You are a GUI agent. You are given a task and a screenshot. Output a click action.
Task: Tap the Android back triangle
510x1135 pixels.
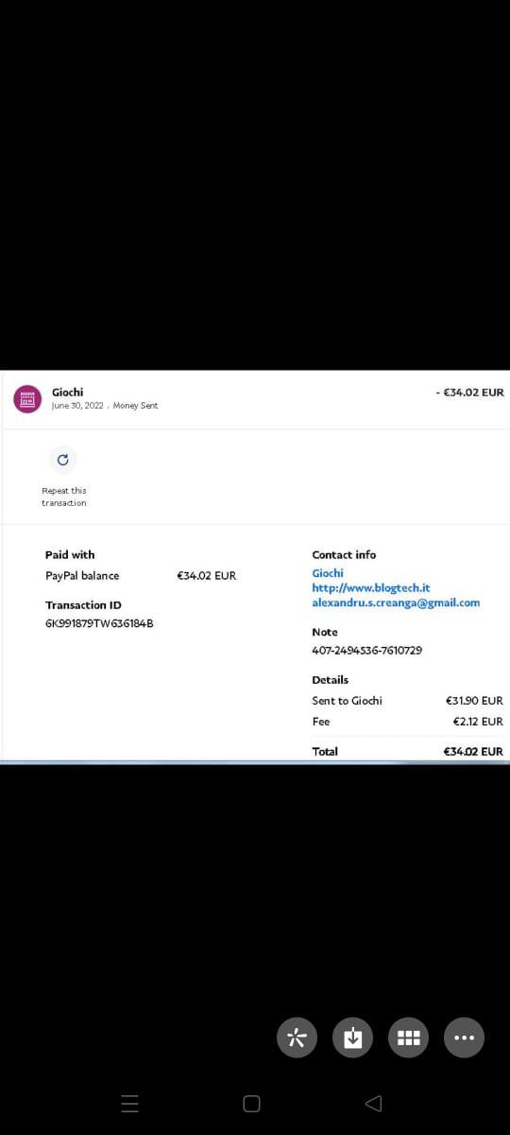coord(373,1103)
